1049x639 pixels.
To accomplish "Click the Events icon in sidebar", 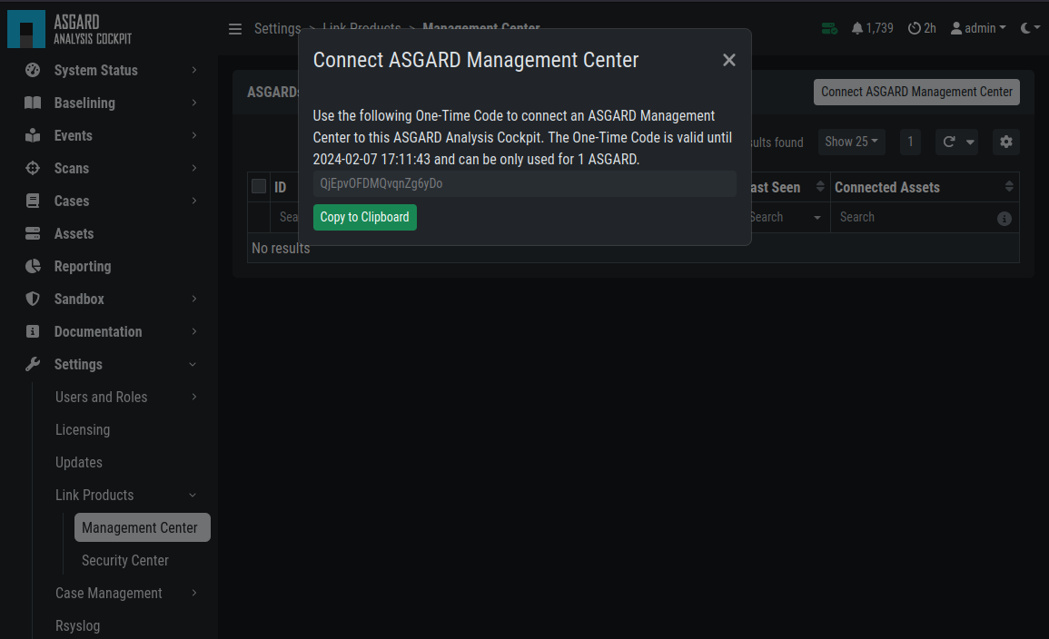I will (x=32, y=135).
